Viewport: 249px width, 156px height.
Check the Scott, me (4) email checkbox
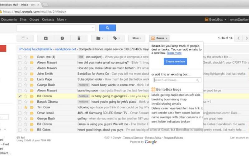(x=20, y=57)
